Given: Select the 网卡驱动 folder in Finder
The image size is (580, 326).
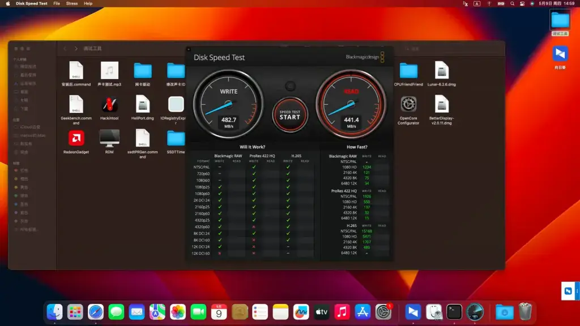Looking at the screenshot, I should coord(142,74).
